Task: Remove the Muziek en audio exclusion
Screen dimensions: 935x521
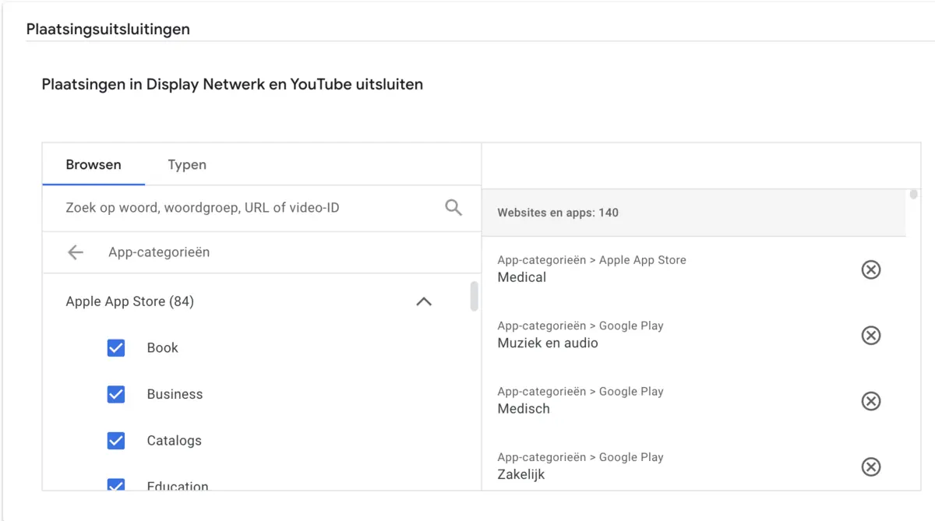Action: tap(870, 335)
